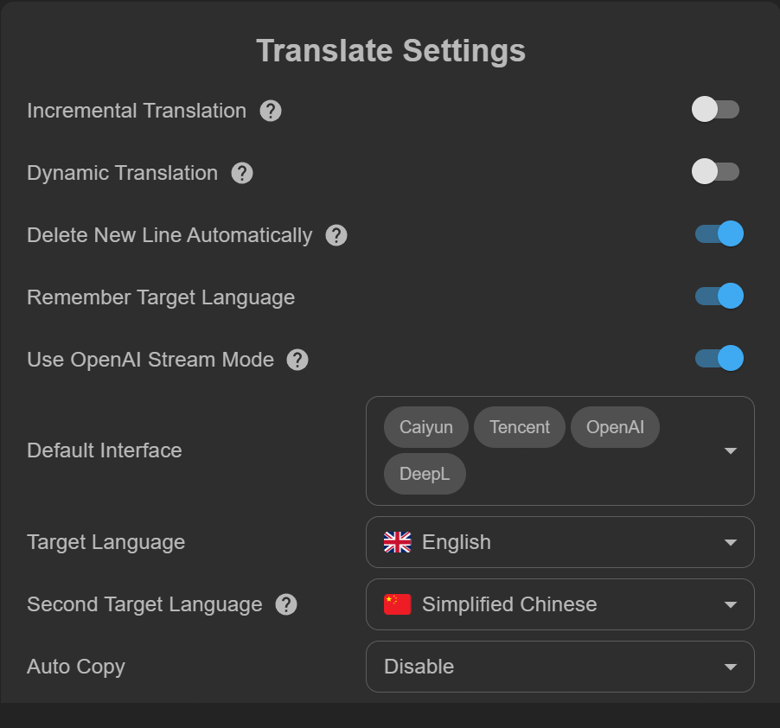This screenshot has height=728, width=780.
Task: Select the Caiyun interface chip
Action: (x=425, y=426)
